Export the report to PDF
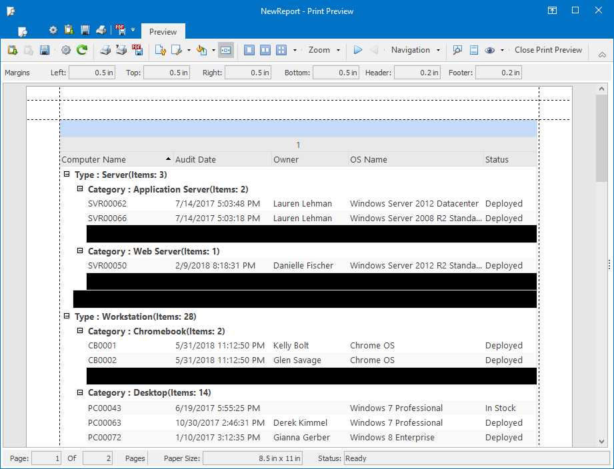Screen dimensions: 614x469 [137, 50]
